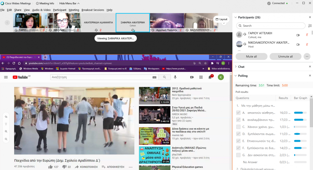Open the Breakout Sessions menu
313x170 pixels.
(x=93, y=10)
